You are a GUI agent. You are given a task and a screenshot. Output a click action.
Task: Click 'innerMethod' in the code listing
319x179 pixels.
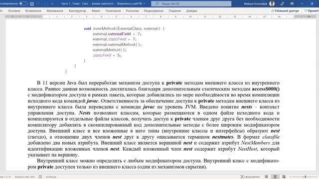click(x=104, y=29)
